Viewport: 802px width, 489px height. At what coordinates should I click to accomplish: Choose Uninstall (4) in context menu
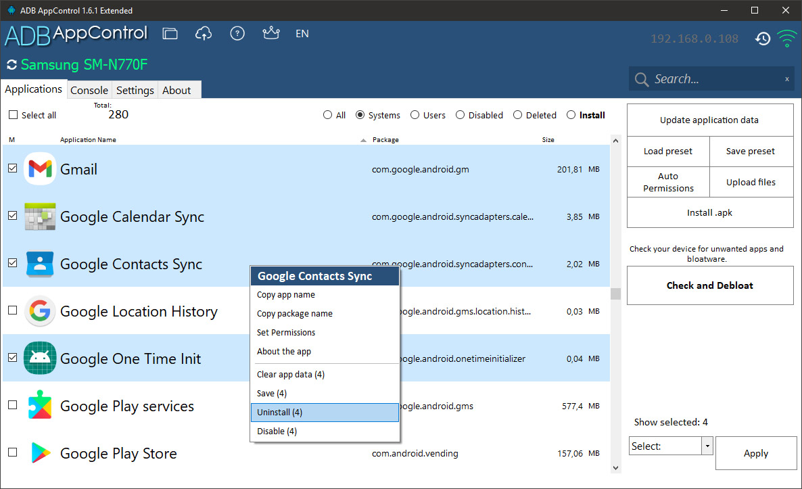coord(325,413)
